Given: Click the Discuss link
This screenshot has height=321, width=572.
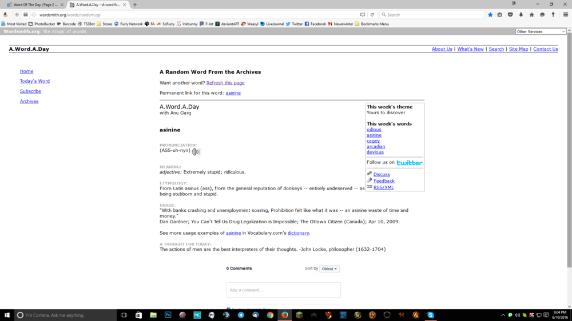Looking at the screenshot, I should (x=382, y=175).
